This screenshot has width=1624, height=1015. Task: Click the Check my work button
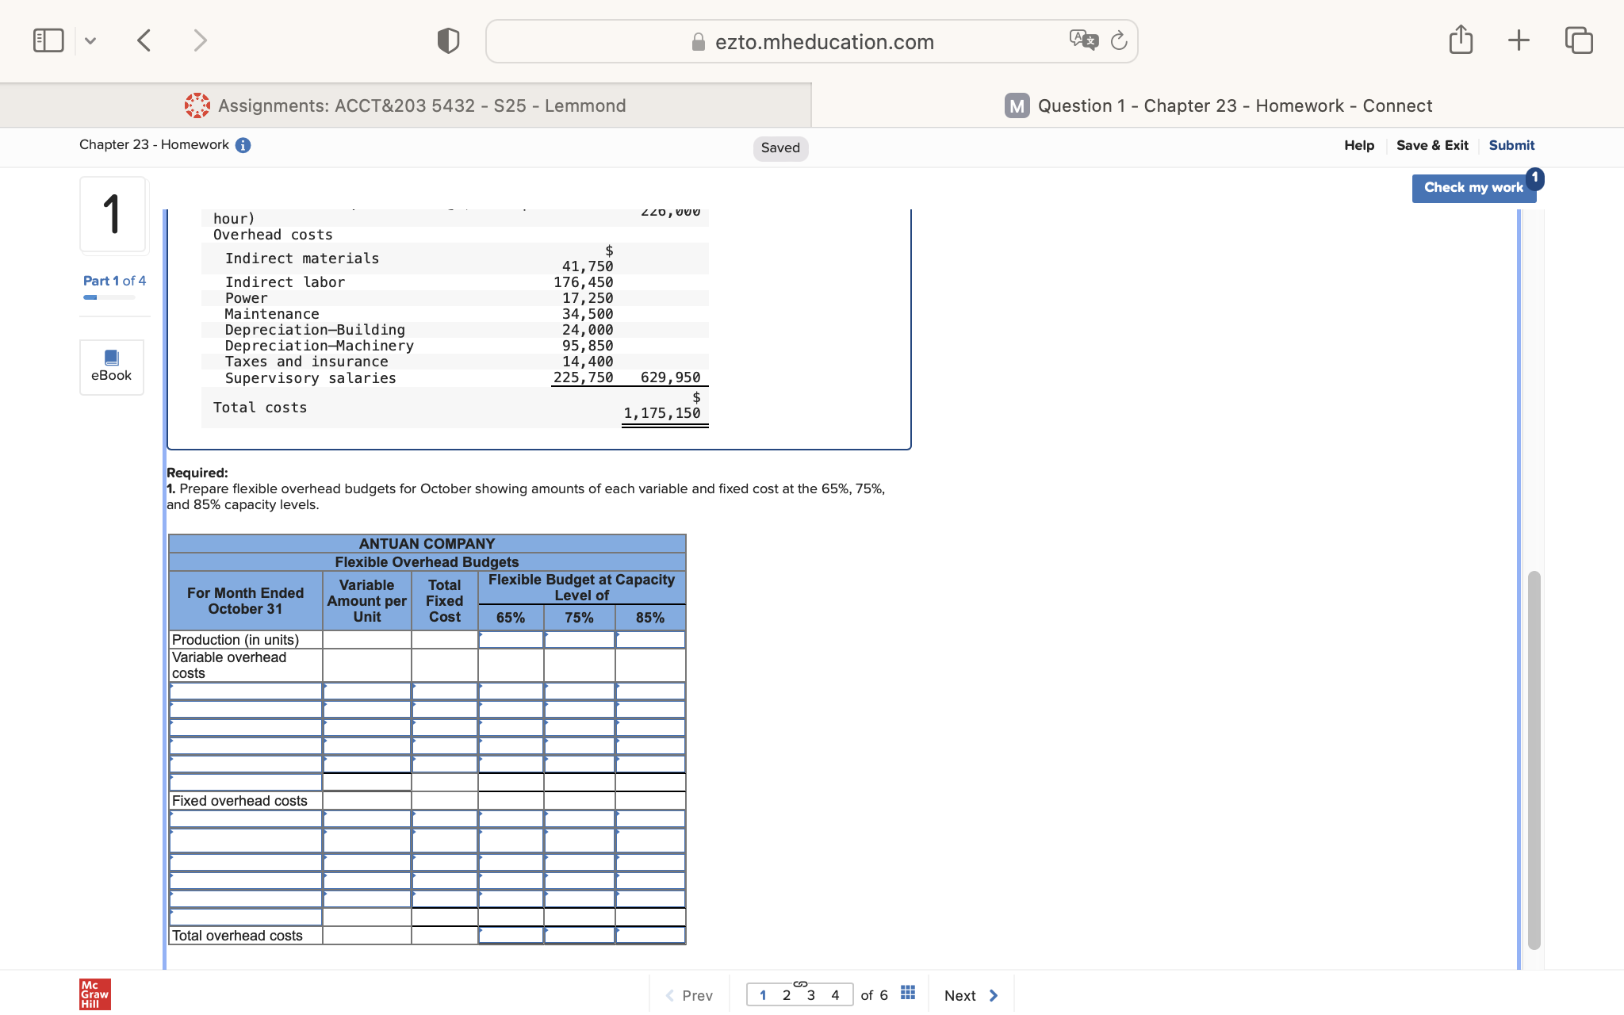pos(1473,188)
